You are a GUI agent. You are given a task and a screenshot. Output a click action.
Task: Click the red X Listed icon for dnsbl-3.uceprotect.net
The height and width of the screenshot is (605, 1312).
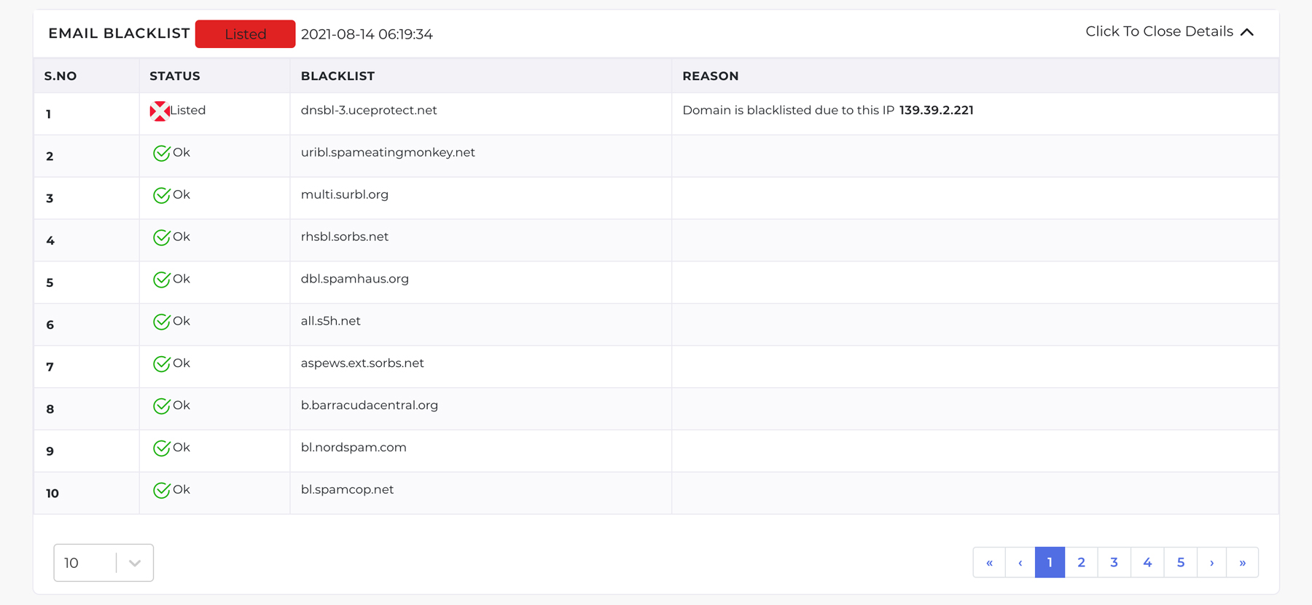pos(160,111)
